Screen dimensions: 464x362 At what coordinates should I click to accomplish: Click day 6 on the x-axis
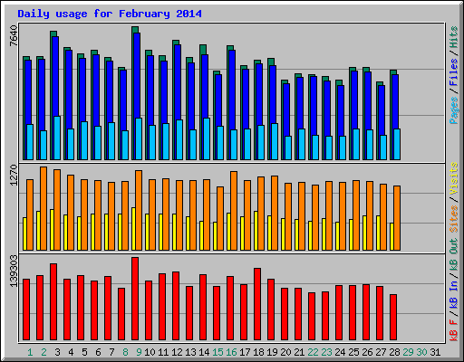[x=98, y=352]
